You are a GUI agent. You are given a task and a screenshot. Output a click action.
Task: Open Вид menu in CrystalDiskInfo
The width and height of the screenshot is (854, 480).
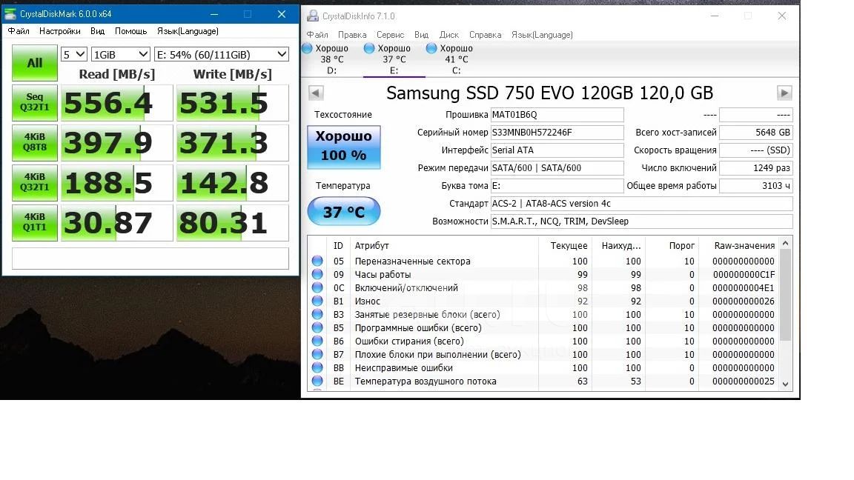pos(422,35)
